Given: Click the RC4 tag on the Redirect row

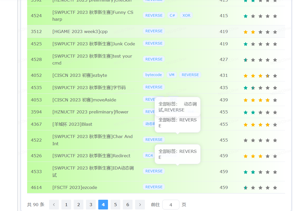Looking at the screenshot, I should tap(149, 155).
